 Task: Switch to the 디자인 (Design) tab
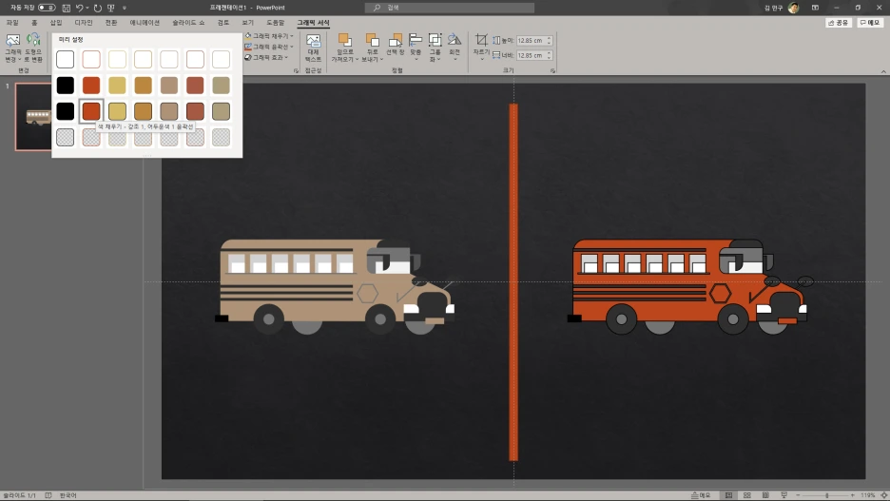(x=84, y=23)
